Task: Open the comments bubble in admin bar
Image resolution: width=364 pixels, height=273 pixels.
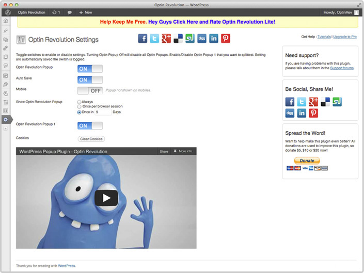Action: click(69, 12)
